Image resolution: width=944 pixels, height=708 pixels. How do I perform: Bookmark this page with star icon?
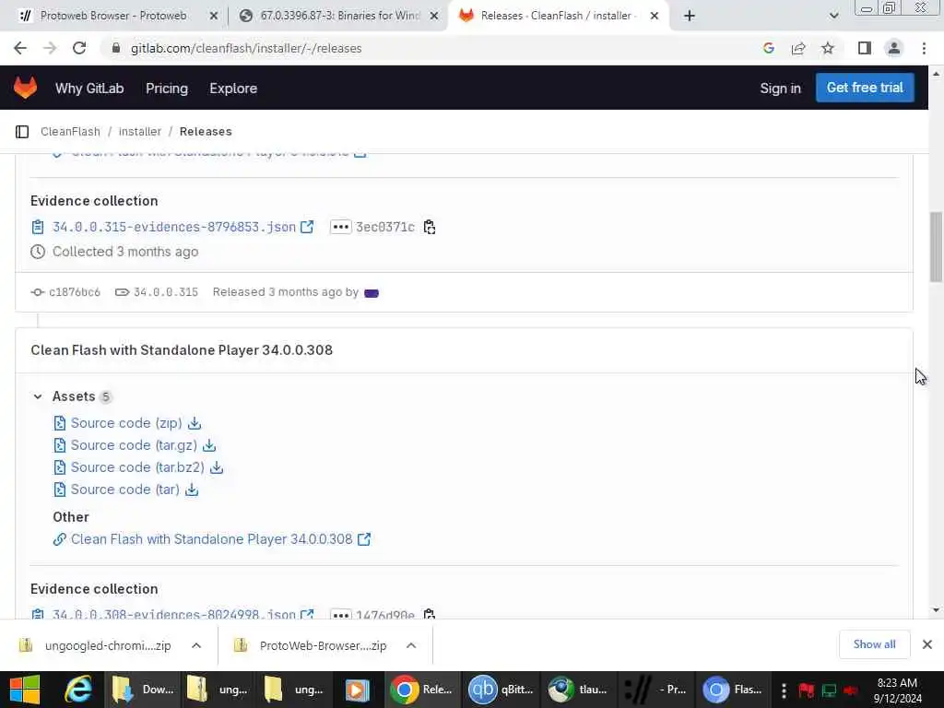tap(828, 48)
